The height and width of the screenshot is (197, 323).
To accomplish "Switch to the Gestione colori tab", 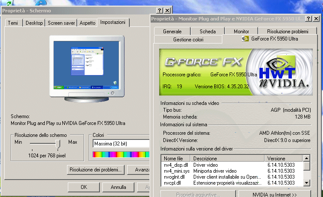I will click(188, 39).
